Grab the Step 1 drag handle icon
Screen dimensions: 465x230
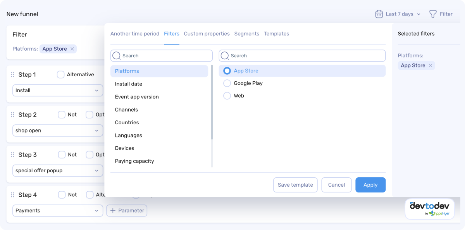pos(12,75)
